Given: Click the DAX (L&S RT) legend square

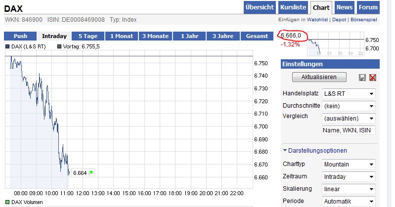Looking at the screenshot, I should click(7, 46).
